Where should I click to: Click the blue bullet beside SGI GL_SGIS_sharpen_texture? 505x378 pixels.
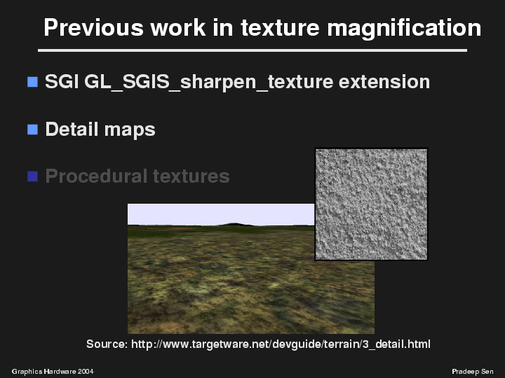(x=32, y=83)
